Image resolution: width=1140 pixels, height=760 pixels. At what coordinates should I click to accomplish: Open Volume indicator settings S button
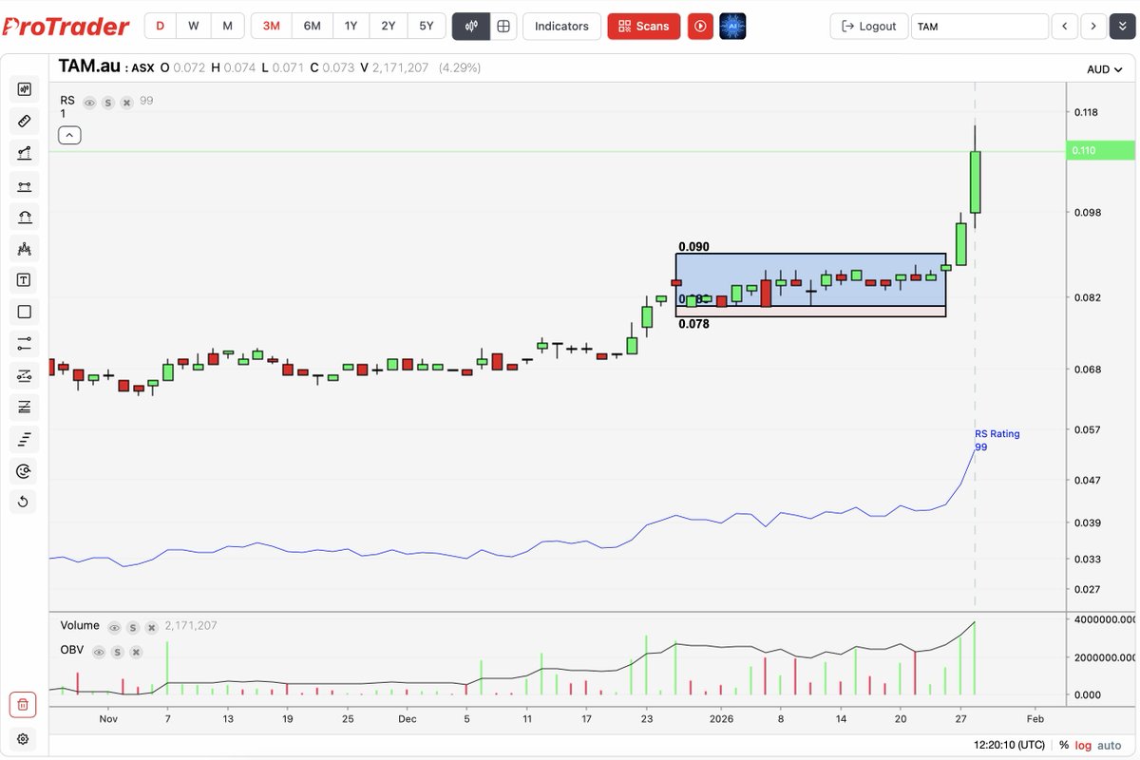(133, 627)
